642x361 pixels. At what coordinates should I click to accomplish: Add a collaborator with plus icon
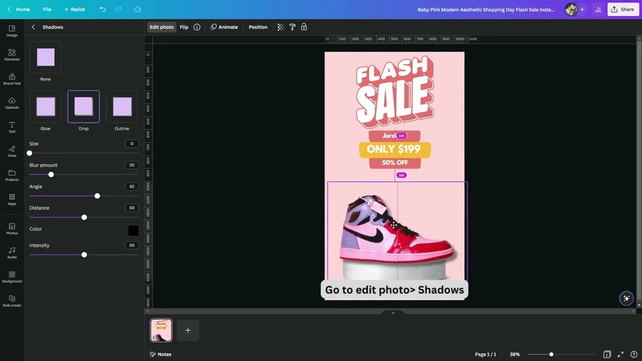[582, 9]
